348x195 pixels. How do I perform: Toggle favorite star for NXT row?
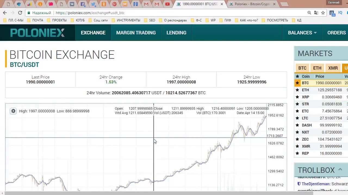point(297,132)
